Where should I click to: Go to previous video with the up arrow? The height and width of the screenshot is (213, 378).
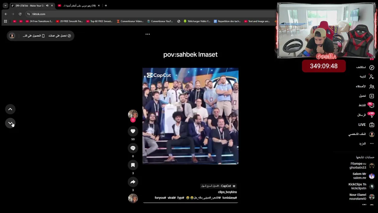[10, 109]
